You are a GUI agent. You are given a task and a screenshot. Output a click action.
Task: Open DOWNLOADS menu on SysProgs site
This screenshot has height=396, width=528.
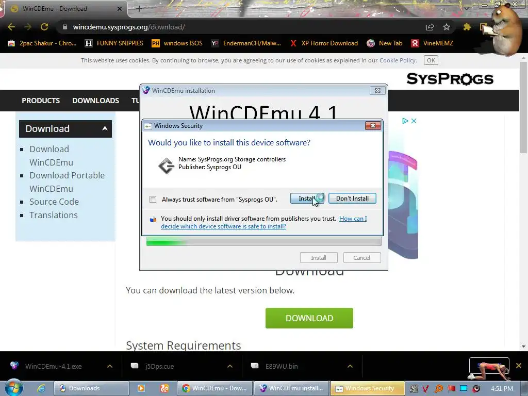tap(95, 101)
